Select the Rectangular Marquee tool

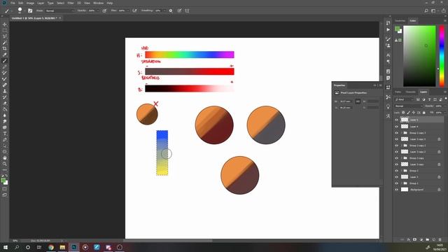click(x=5, y=30)
